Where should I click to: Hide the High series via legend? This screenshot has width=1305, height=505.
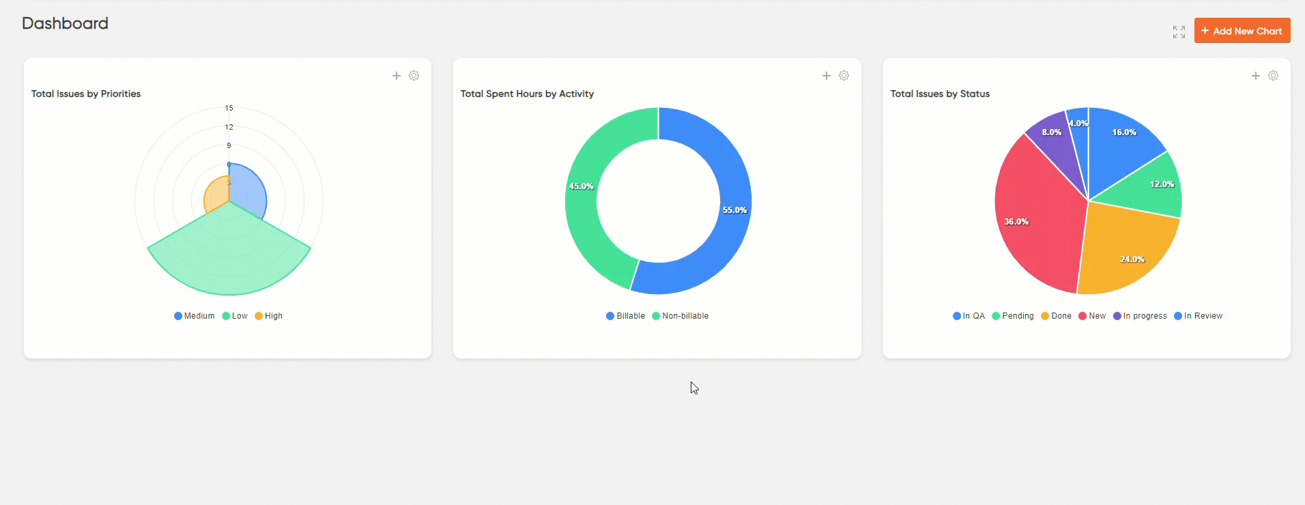pos(269,316)
